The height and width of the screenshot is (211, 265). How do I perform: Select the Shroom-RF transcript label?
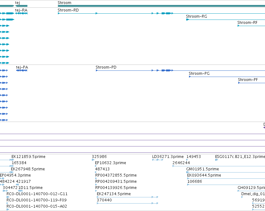(247, 23)
